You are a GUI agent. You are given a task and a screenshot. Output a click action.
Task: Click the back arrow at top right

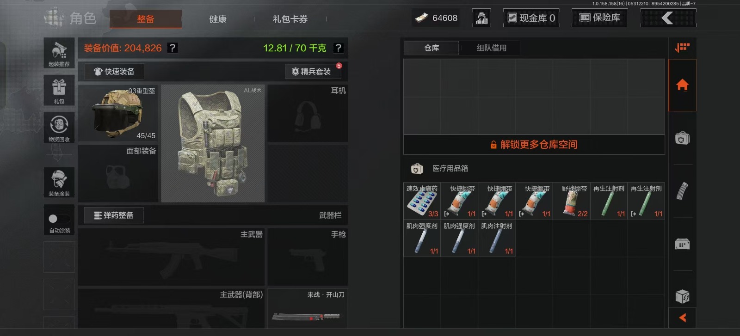point(668,18)
